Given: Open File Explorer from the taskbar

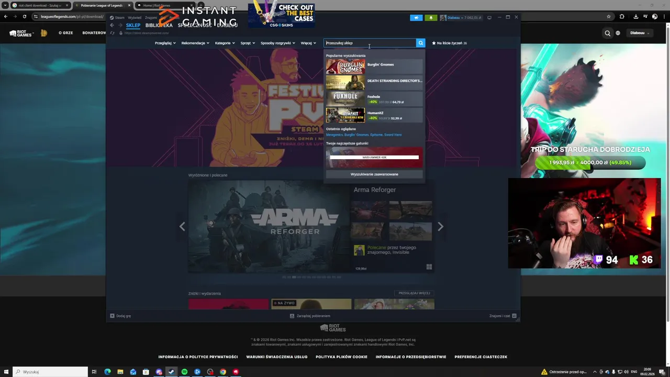Looking at the screenshot, I should click(120, 372).
